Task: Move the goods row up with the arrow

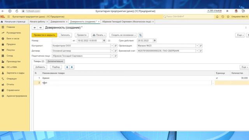Action: click(x=67, y=67)
